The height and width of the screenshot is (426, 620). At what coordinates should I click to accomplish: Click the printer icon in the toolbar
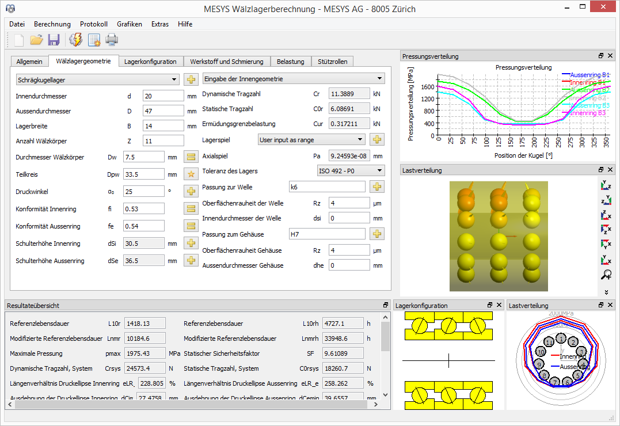pyautogui.click(x=111, y=40)
